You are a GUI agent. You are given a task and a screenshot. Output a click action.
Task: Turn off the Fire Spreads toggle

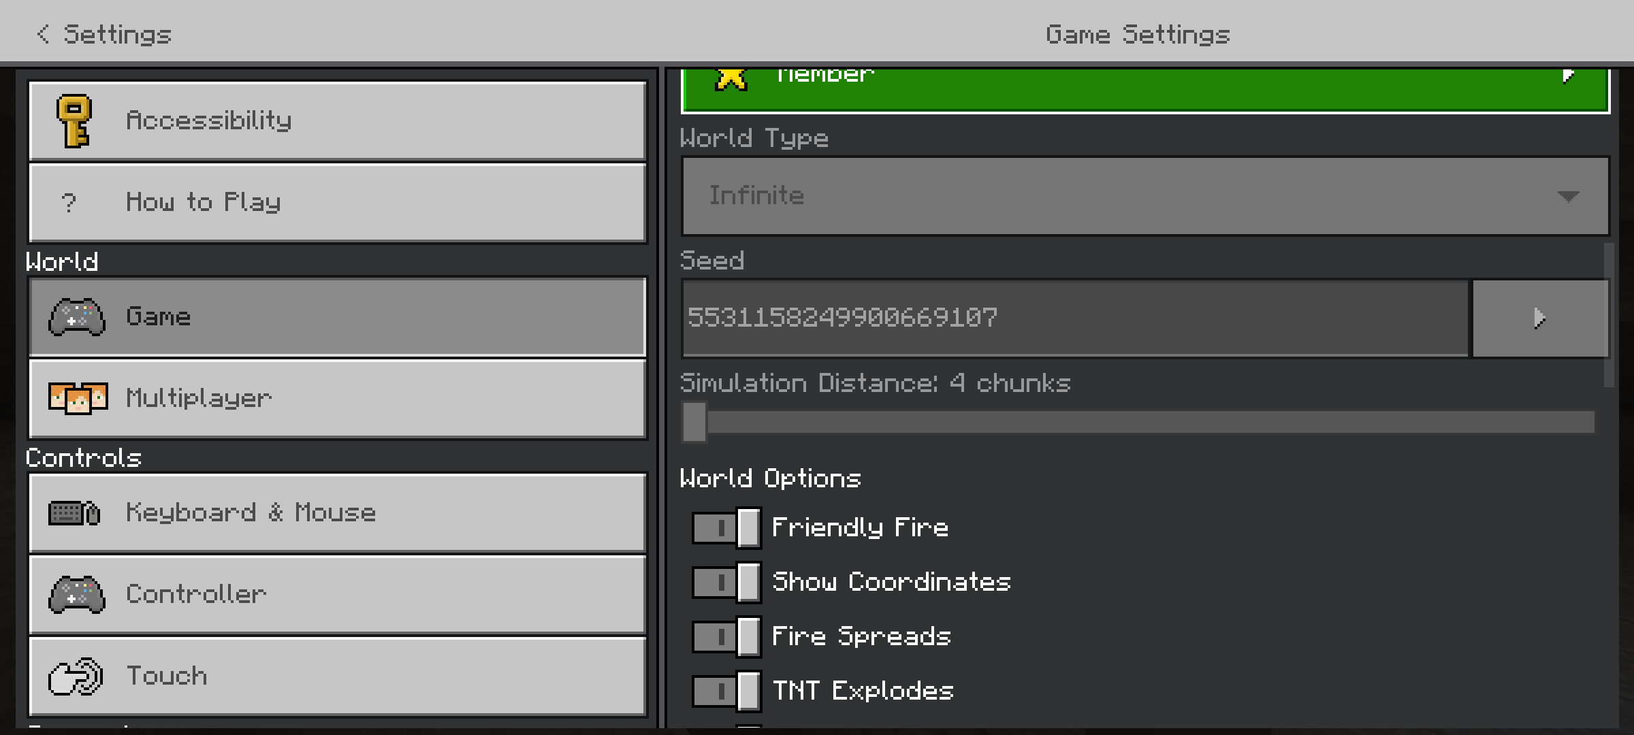point(726,636)
